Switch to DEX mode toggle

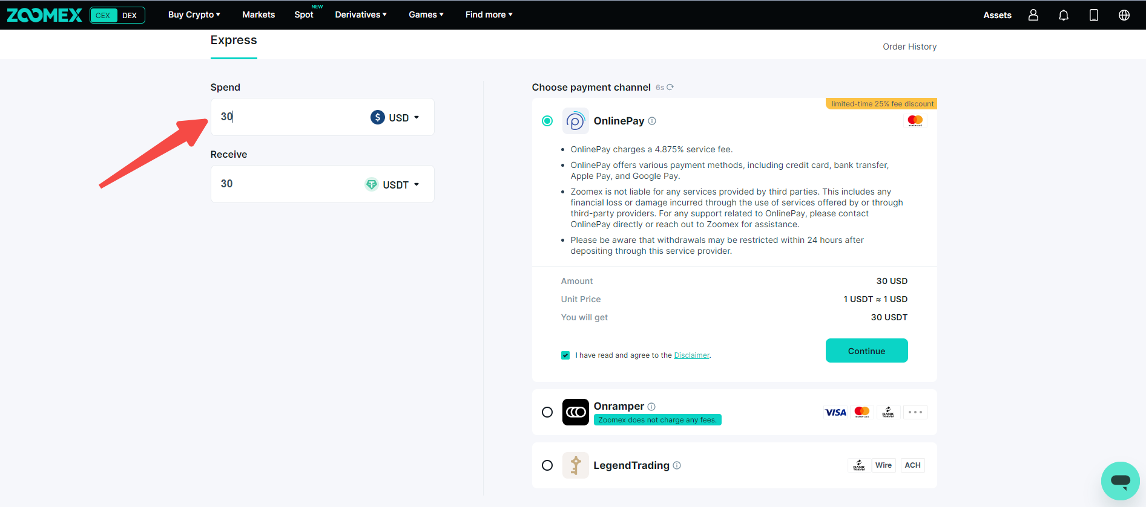(x=130, y=15)
